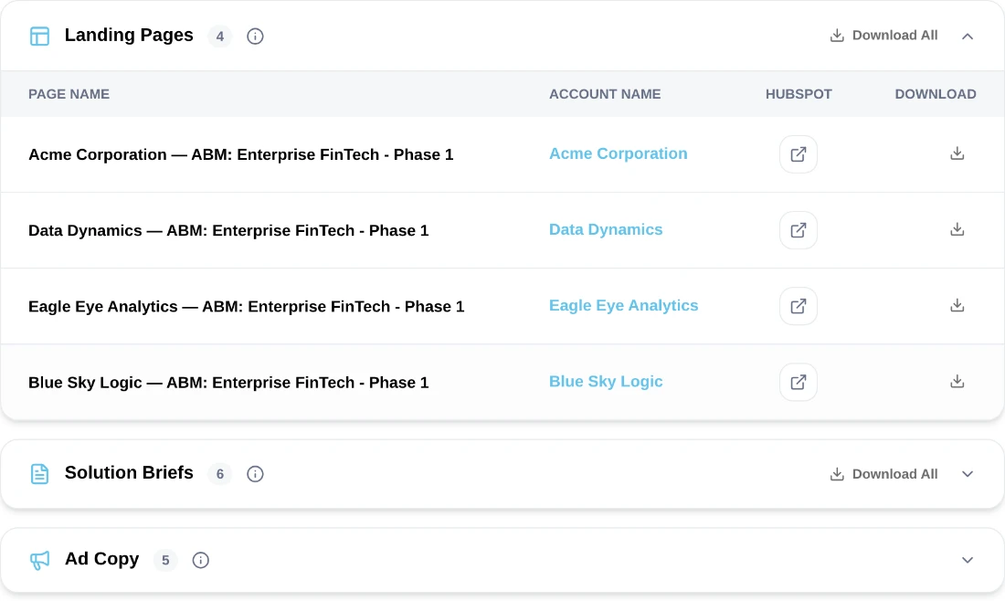Click the Ad Copy count badge 5

pos(165,561)
